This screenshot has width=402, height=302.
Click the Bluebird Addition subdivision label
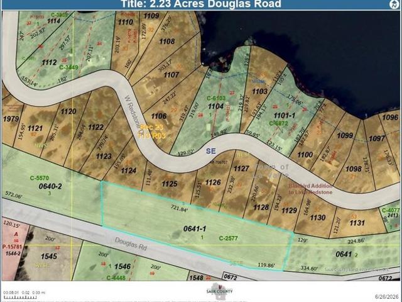pos(310,189)
